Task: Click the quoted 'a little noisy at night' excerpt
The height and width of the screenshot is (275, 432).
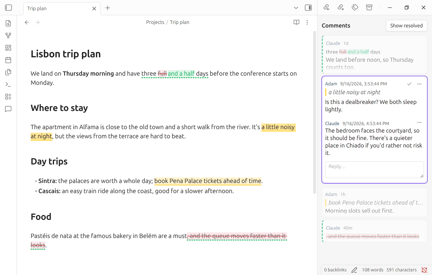Action: pyautogui.click(x=354, y=92)
